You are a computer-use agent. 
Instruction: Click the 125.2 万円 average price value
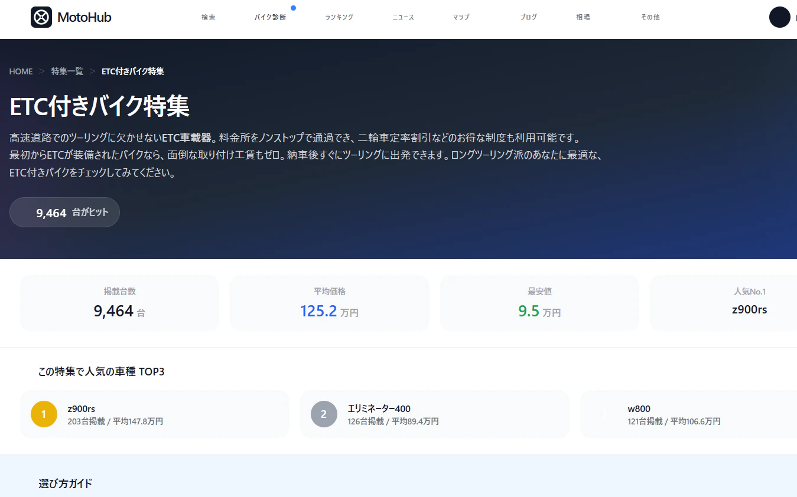pos(330,311)
